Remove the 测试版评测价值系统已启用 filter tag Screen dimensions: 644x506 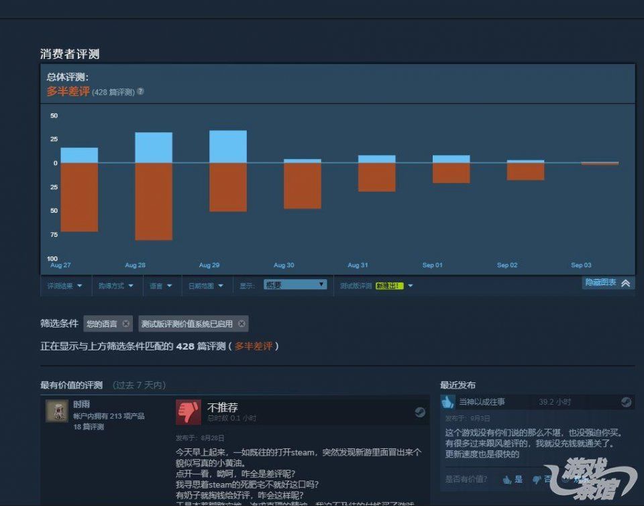pyautogui.click(x=242, y=323)
